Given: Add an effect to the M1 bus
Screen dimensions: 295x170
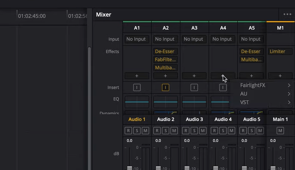Looking at the screenshot, I should tap(280, 76).
